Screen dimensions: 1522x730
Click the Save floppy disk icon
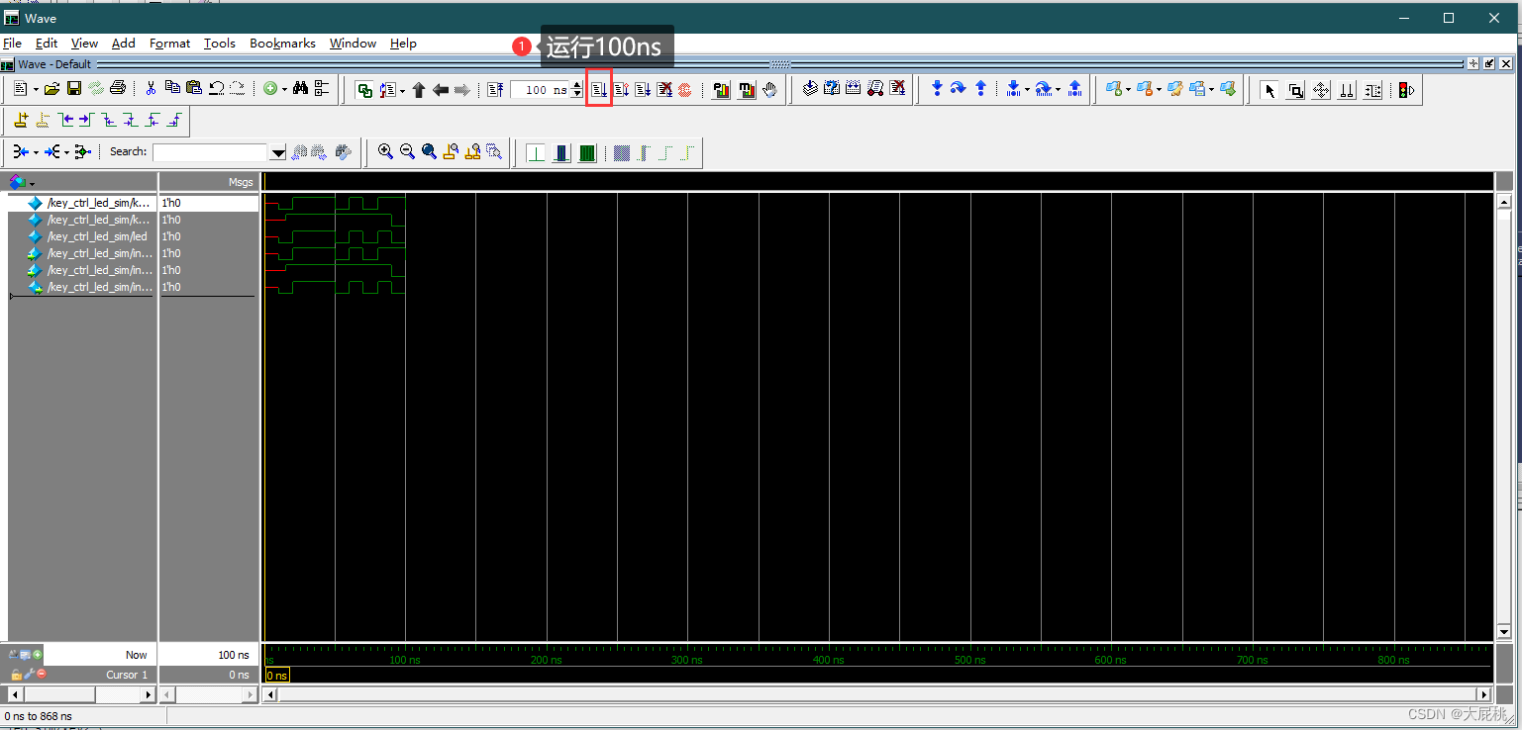coord(74,89)
